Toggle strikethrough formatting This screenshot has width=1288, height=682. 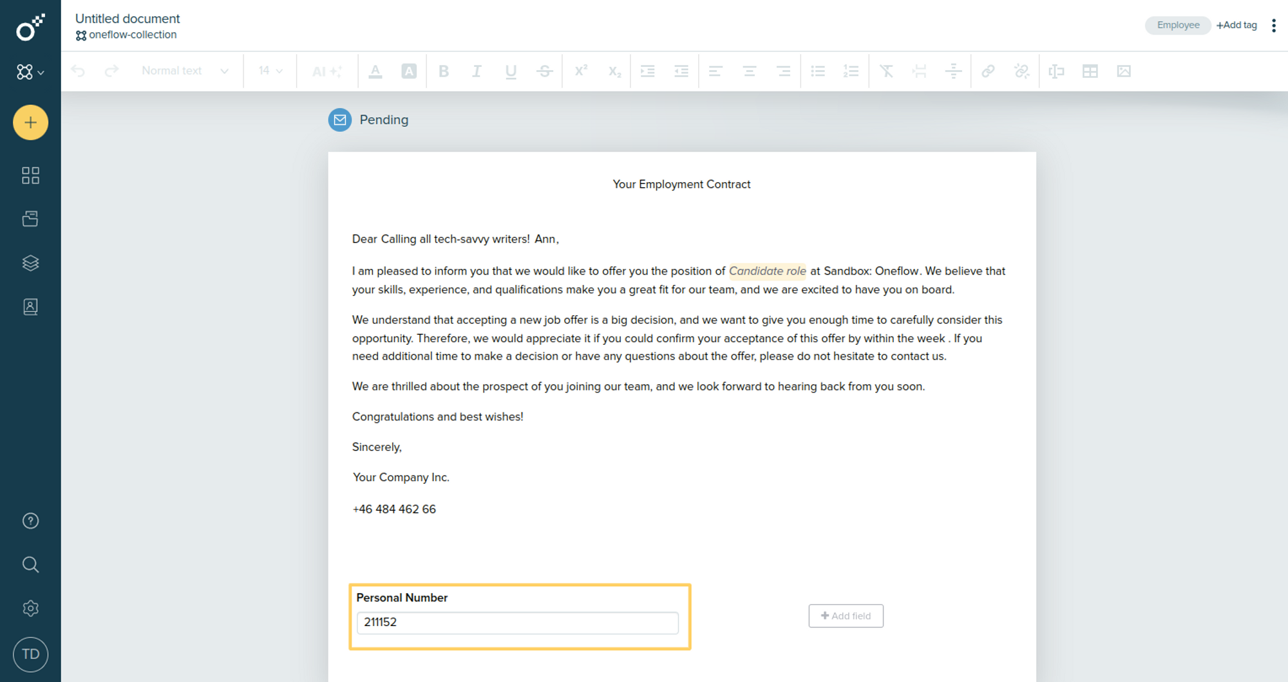(x=545, y=71)
